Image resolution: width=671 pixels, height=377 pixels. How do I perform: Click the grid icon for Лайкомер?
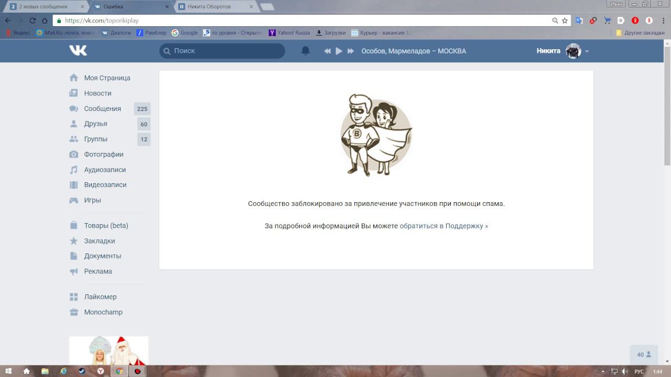[74, 297]
